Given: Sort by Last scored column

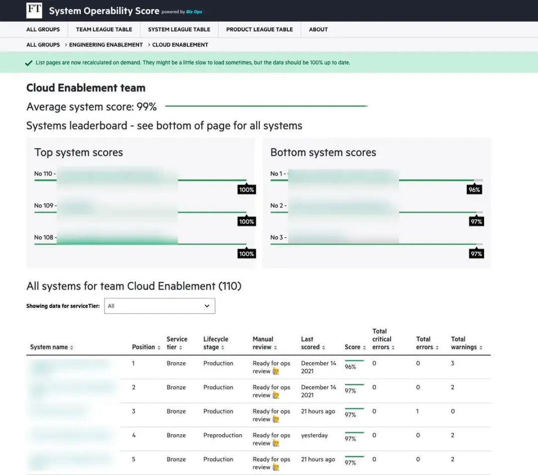Looking at the screenshot, I should point(312,343).
